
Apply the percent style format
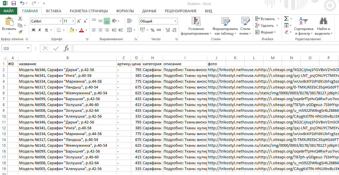click(x=152, y=30)
